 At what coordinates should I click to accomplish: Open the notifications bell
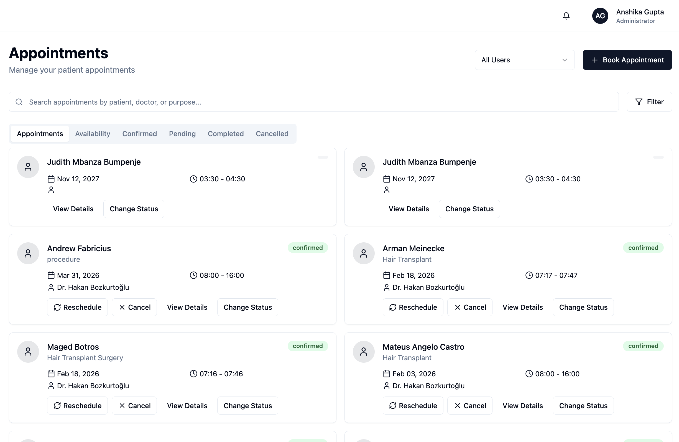[566, 16]
